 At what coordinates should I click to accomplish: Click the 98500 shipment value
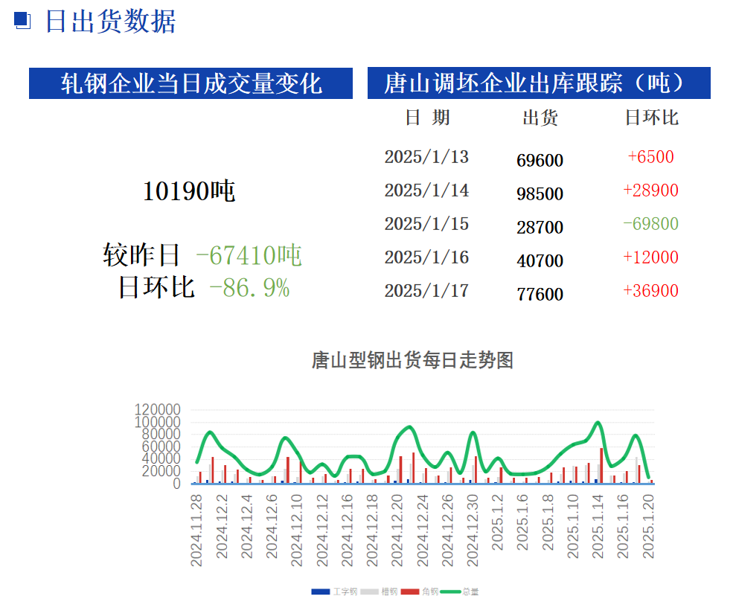coord(540,194)
